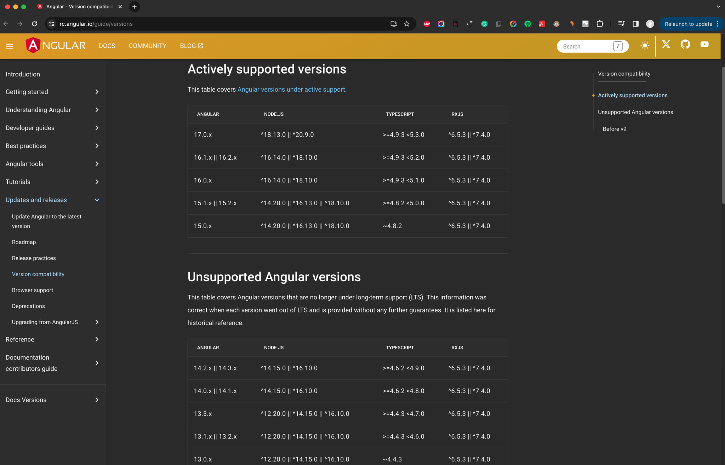Open the GitHub icon in header

(x=685, y=45)
